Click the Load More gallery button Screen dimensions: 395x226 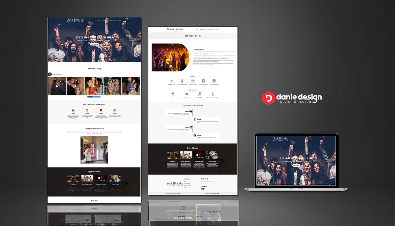90,97
